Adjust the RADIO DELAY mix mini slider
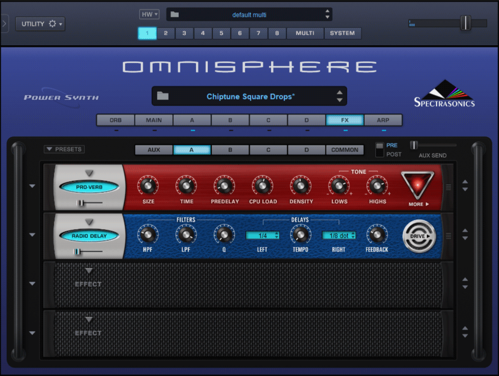 (77, 252)
